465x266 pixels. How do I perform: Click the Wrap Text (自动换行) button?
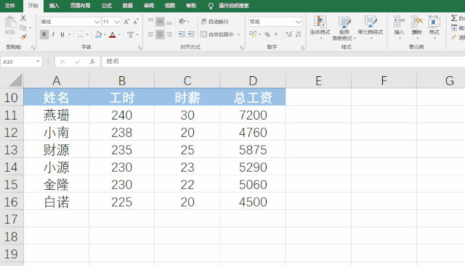click(215, 22)
